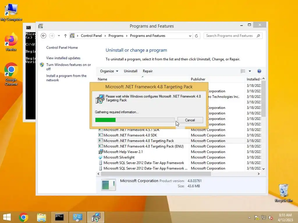Expand the view options dropdown arrow
This screenshot has width=298, height=223.
coord(250,71)
